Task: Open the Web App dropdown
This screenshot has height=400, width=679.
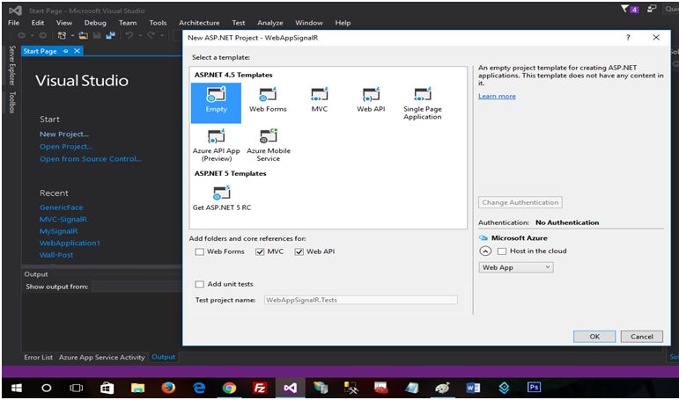Action: click(x=516, y=267)
